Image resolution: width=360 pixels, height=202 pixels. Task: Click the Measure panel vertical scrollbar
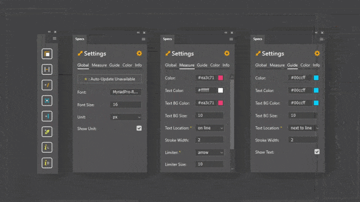[232, 114]
